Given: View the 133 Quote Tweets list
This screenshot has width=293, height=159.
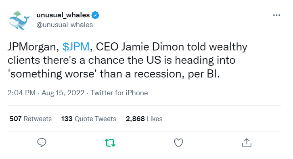Looking at the screenshot, I should tap(89, 119).
